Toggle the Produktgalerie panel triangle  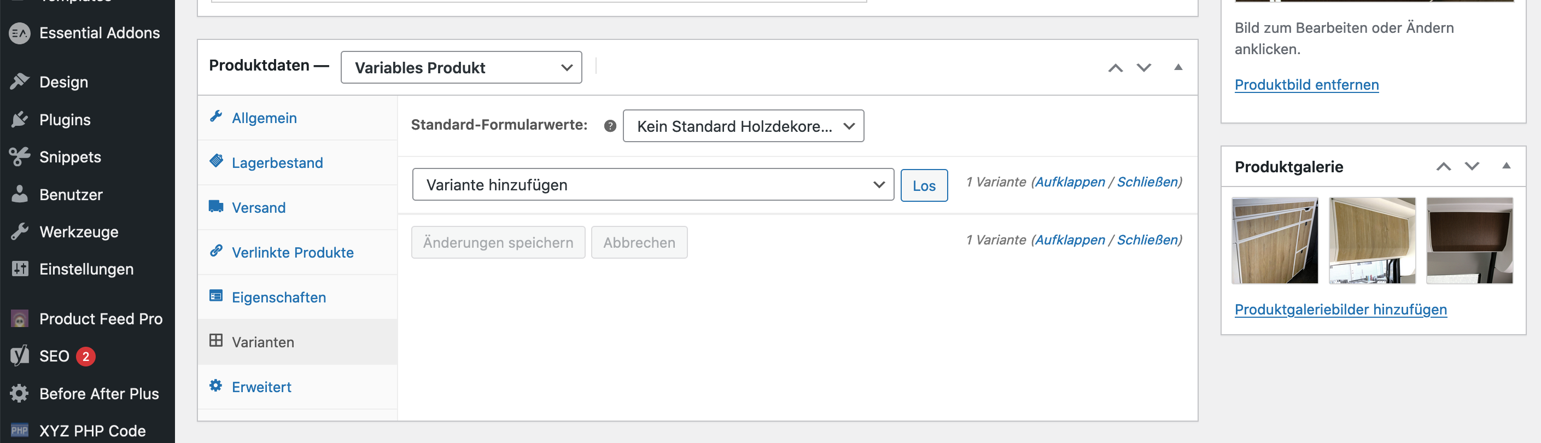pos(1505,166)
